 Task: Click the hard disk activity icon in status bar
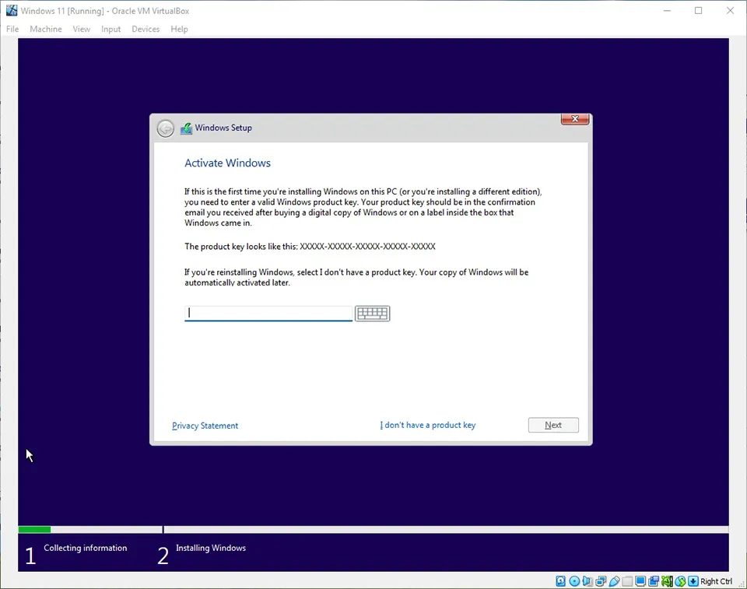[x=561, y=581]
